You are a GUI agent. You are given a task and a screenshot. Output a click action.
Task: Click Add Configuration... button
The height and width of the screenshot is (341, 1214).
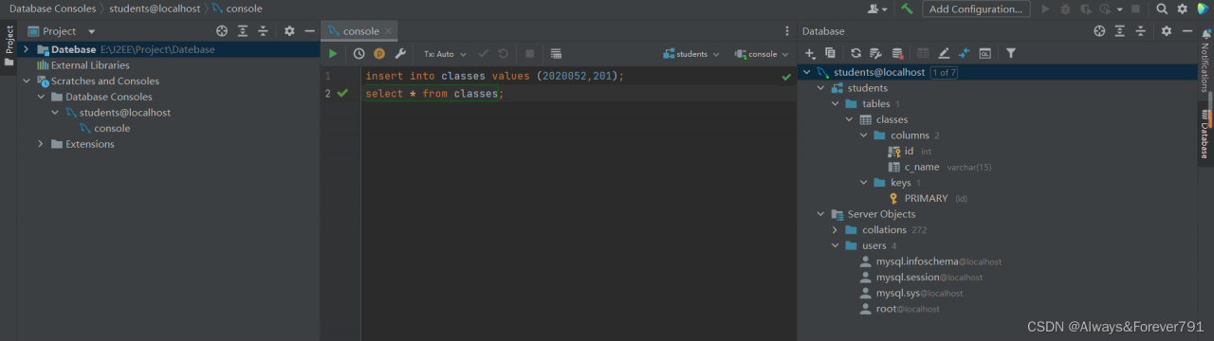(976, 9)
